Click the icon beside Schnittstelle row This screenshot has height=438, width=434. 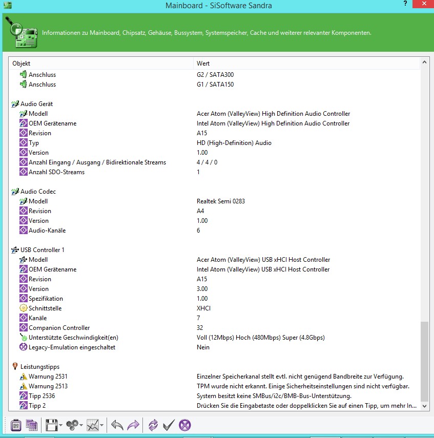click(x=24, y=308)
